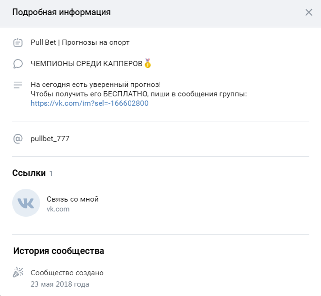321x296 pixels.
Task: Click the description lines icon
Action: (x=18, y=85)
